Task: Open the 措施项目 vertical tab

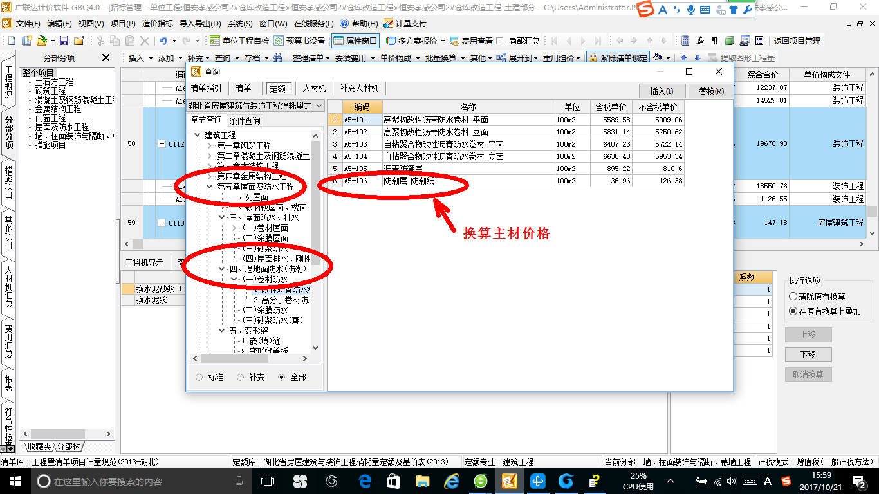Action: pos(8,182)
